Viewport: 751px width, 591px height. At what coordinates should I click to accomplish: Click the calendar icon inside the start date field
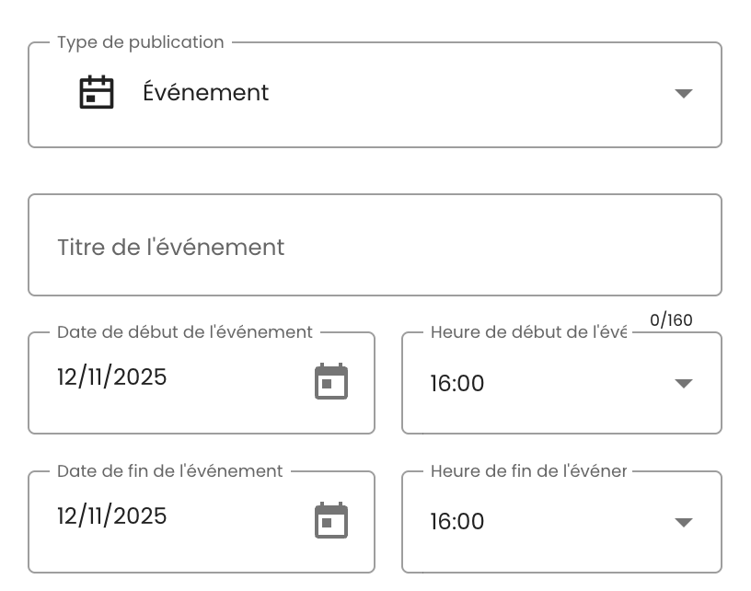click(x=331, y=382)
